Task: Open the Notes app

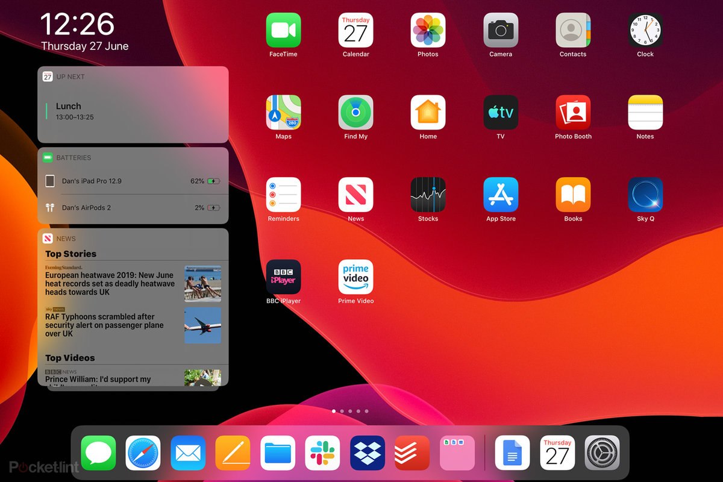Action: click(645, 112)
